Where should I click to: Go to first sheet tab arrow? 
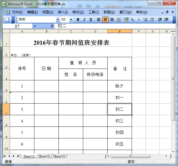pos(4,156)
